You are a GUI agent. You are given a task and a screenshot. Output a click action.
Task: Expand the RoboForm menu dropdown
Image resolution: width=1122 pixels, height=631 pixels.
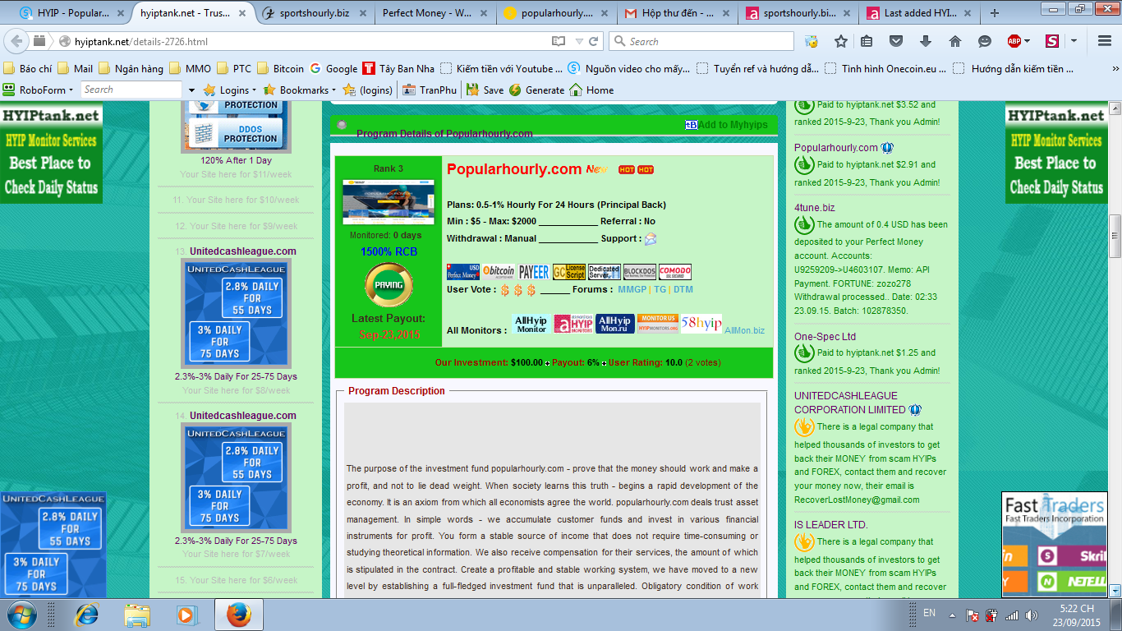click(71, 90)
